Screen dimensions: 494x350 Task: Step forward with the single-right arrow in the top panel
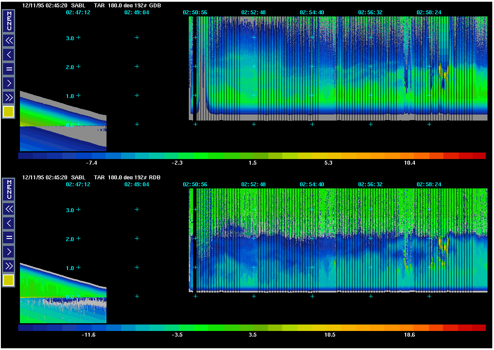9,83
